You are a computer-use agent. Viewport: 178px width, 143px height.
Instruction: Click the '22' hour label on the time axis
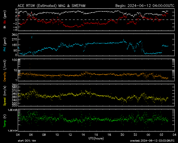[x=135, y=135]
